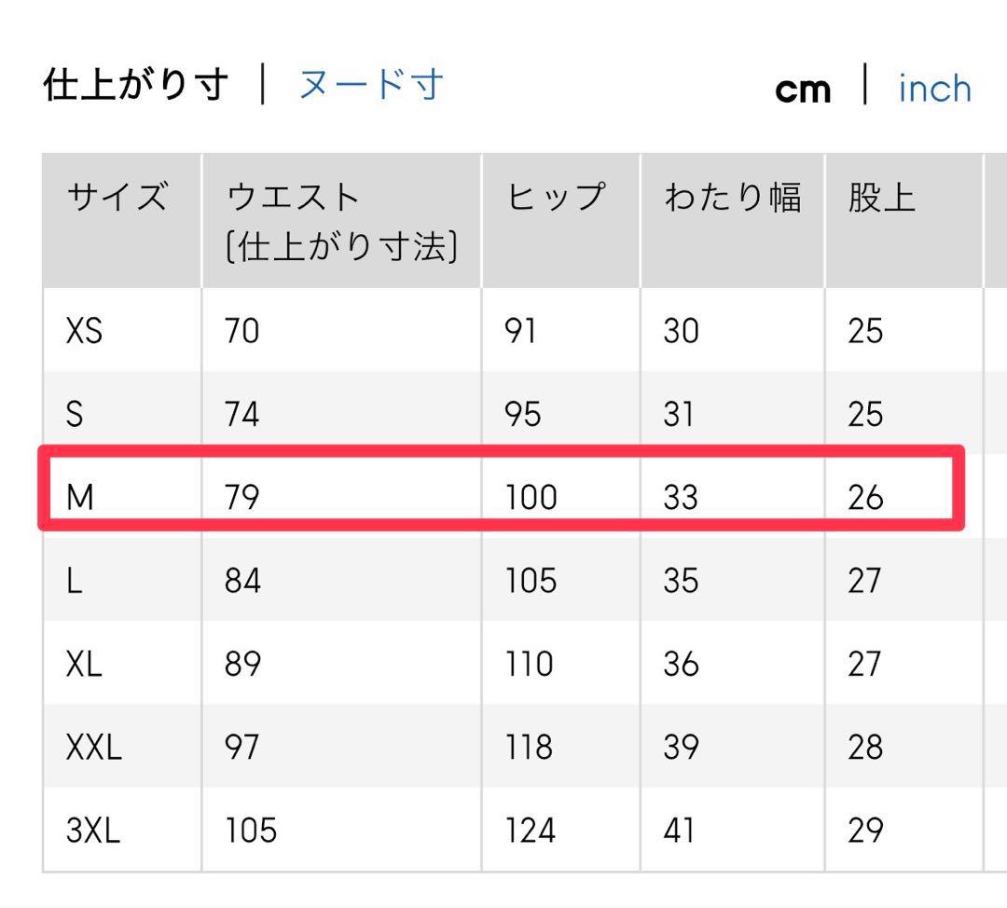Image resolution: width=1007 pixels, height=908 pixels.
Task: Switch to the ヌード寸 tab
Action: tap(370, 86)
